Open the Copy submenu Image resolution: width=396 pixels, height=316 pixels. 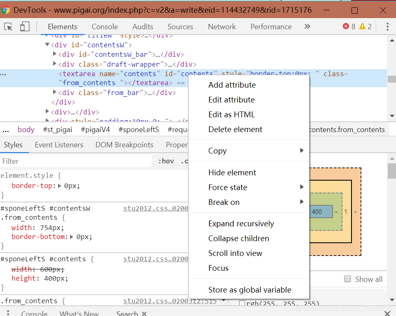(x=249, y=151)
